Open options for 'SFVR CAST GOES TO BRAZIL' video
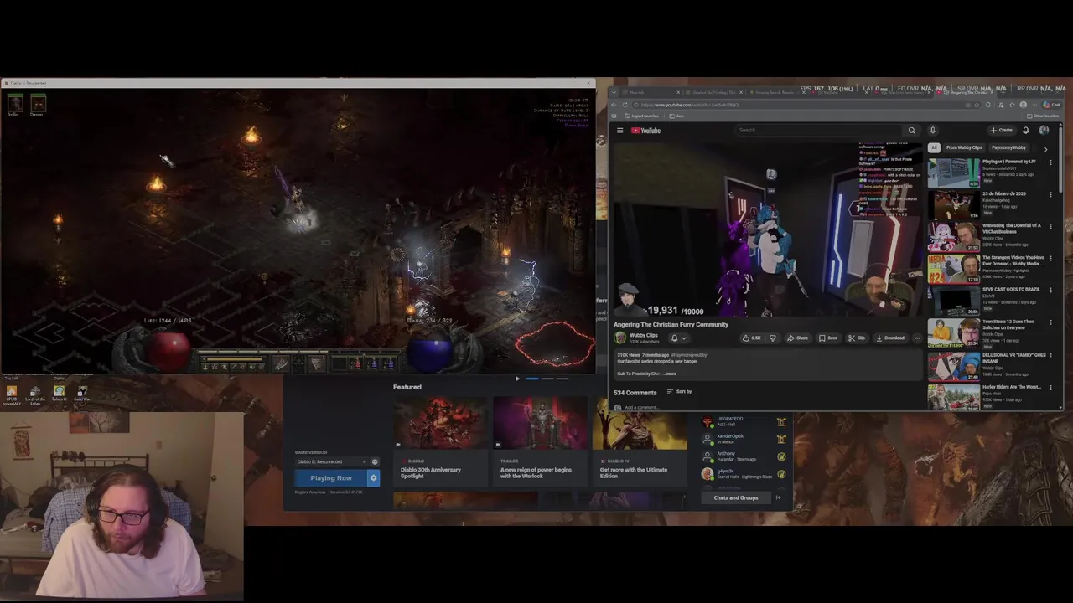Image resolution: width=1073 pixels, height=603 pixels. tap(1050, 291)
